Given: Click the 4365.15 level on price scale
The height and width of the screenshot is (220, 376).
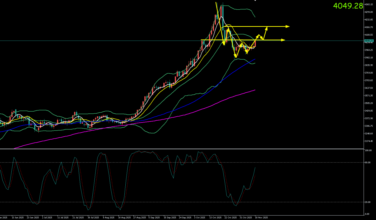Looking at the screenshot, I should (369, 4).
